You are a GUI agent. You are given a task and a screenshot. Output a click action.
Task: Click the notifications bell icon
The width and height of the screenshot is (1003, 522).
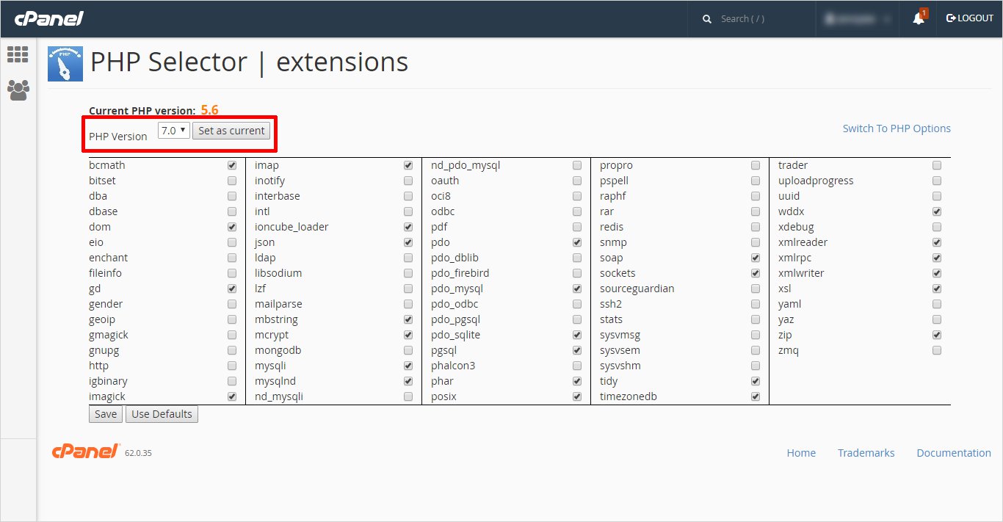pos(918,18)
